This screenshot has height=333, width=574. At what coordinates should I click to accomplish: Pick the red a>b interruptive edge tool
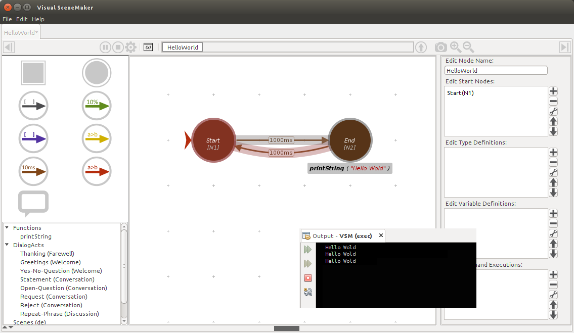click(96, 171)
